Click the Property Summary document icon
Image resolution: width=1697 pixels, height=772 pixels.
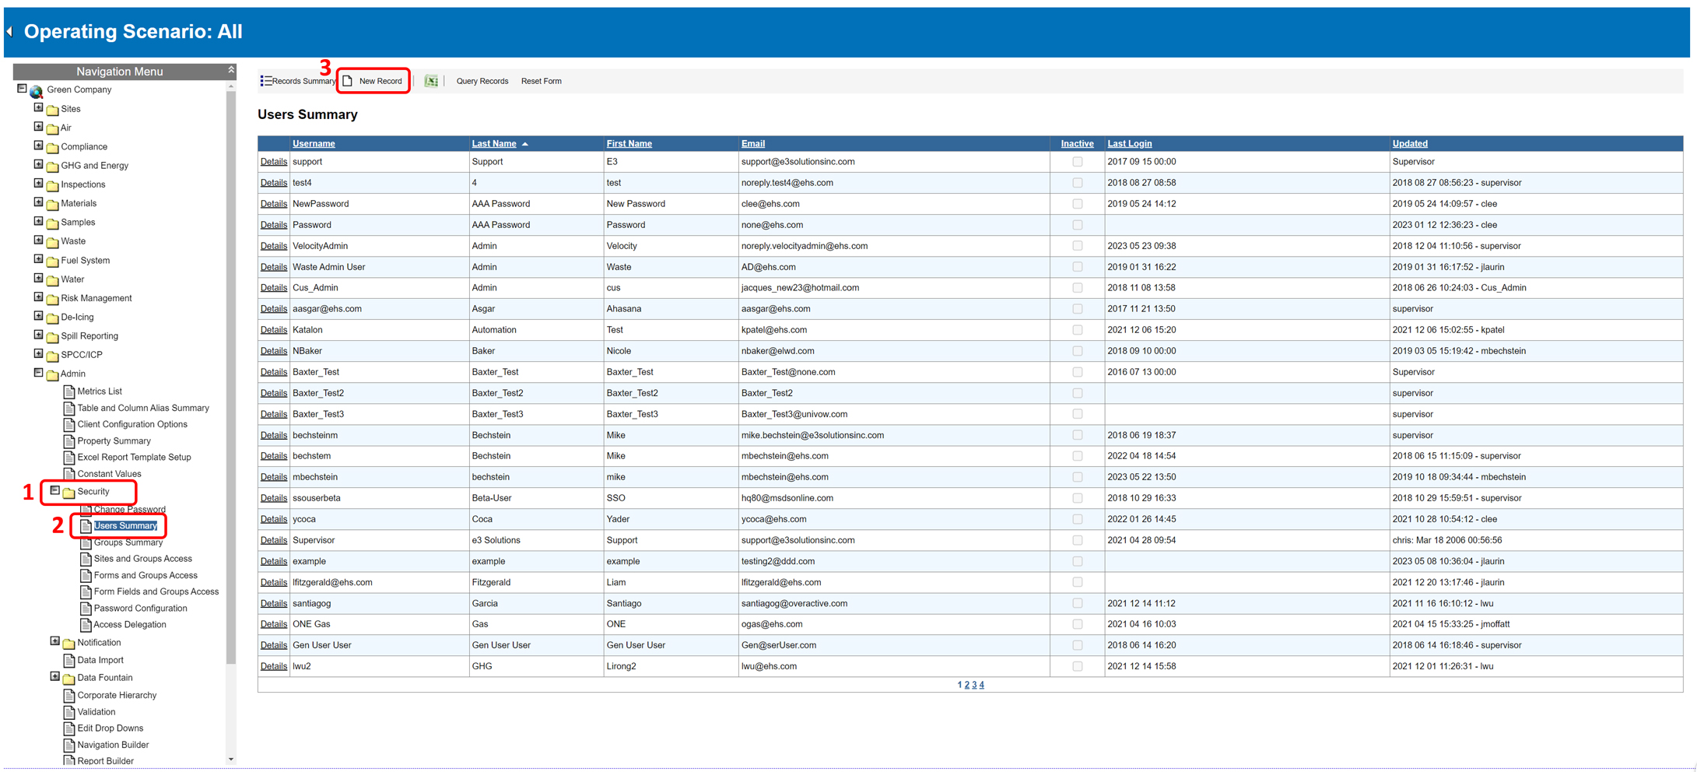[69, 441]
